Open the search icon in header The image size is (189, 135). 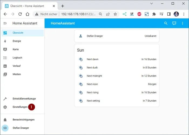pos(166,23)
